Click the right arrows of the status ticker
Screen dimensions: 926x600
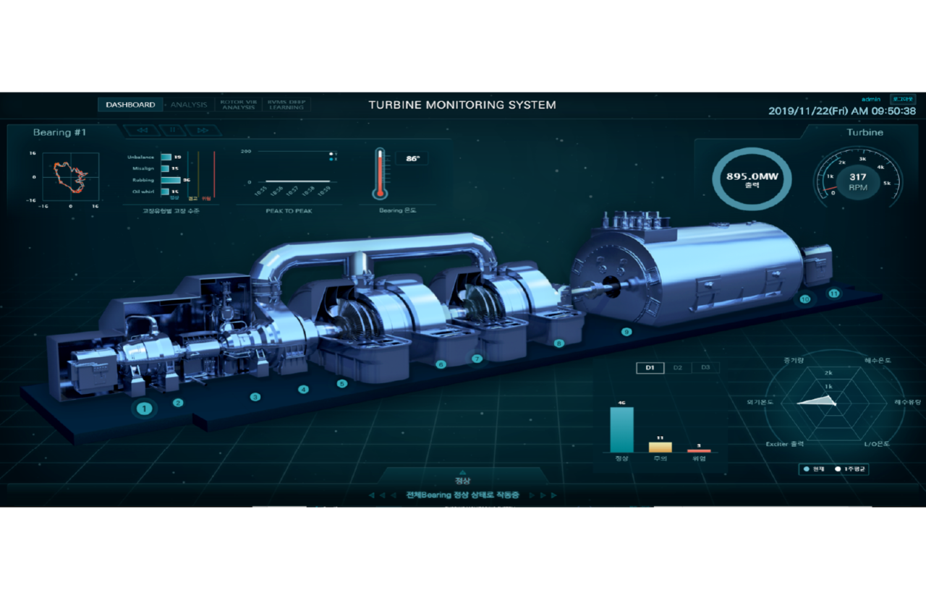pos(543,496)
